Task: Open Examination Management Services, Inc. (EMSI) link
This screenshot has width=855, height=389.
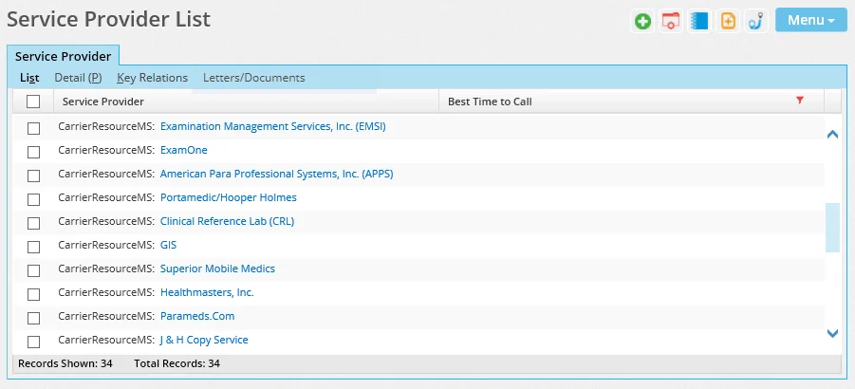Action: point(272,126)
